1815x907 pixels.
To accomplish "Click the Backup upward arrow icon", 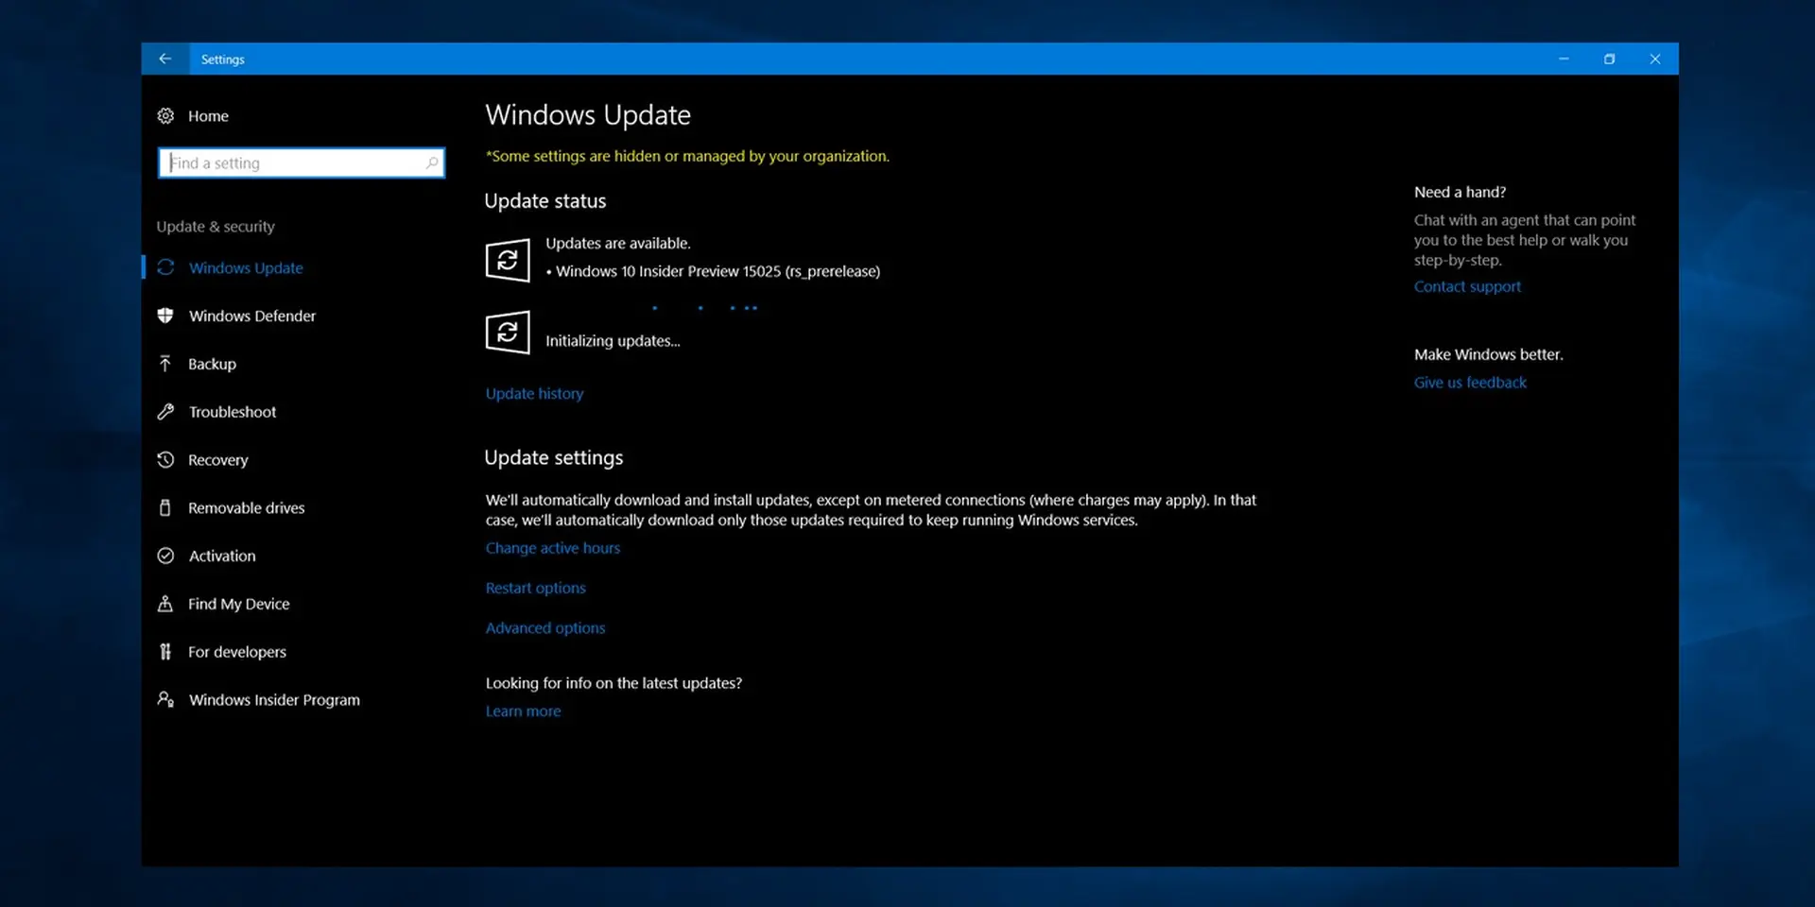I will point(165,364).
